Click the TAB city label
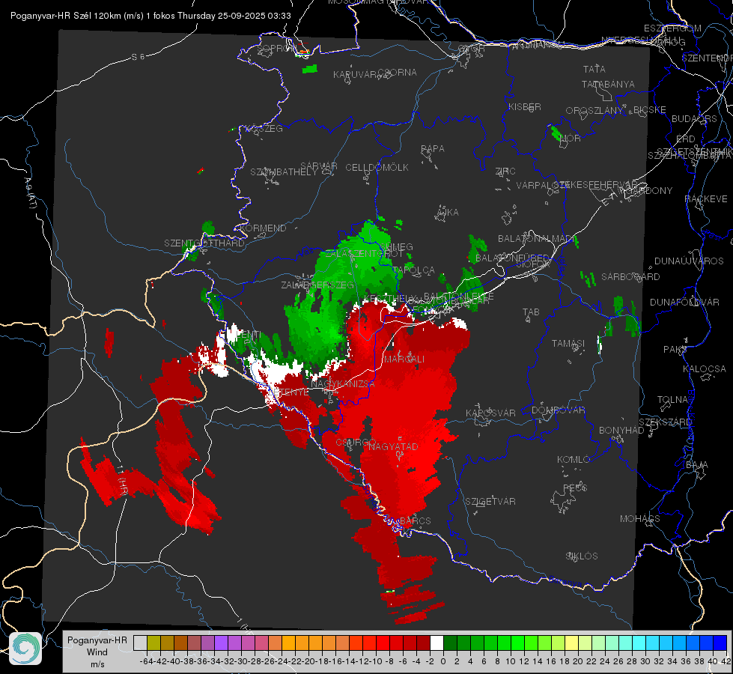 531,312
